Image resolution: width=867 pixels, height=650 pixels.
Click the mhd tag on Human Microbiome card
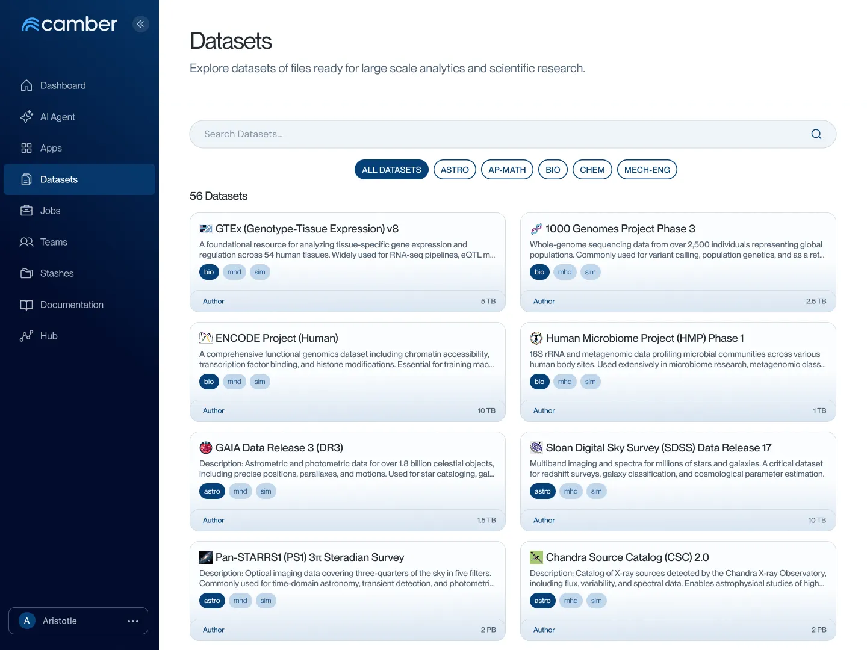pyautogui.click(x=565, y=382)
